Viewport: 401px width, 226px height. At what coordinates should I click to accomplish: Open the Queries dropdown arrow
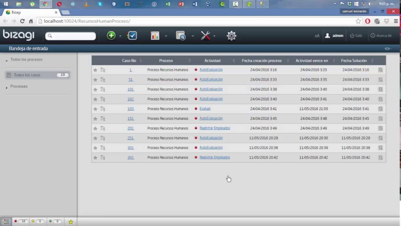193,36
